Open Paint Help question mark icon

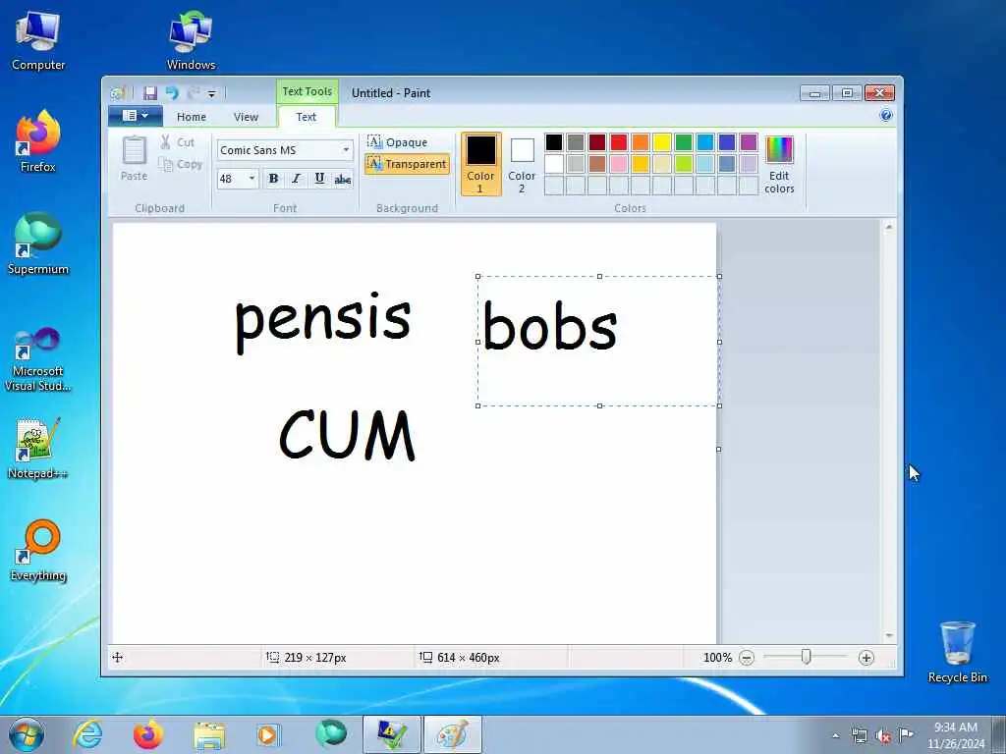pyautogui.click(x=886, y=116)
